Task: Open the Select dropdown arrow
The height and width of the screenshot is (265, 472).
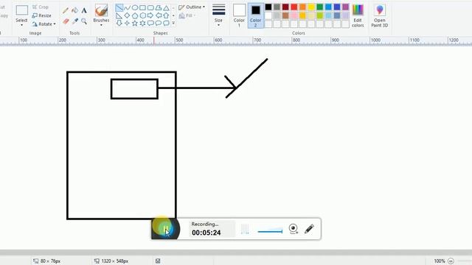Action: [x=21, y=25]
